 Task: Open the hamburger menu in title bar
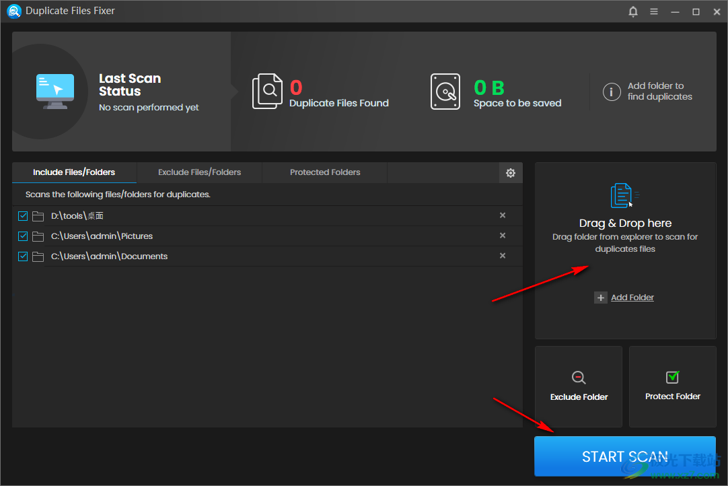(x=654, y=11)
